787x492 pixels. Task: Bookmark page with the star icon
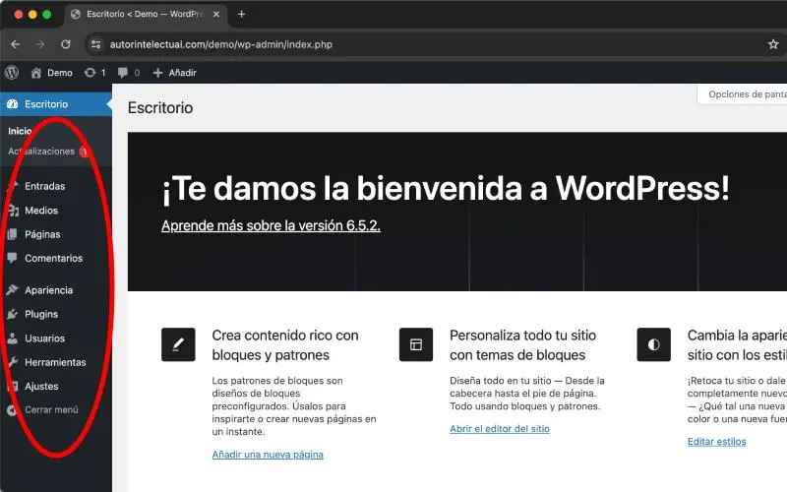click(x=773, y=44)
